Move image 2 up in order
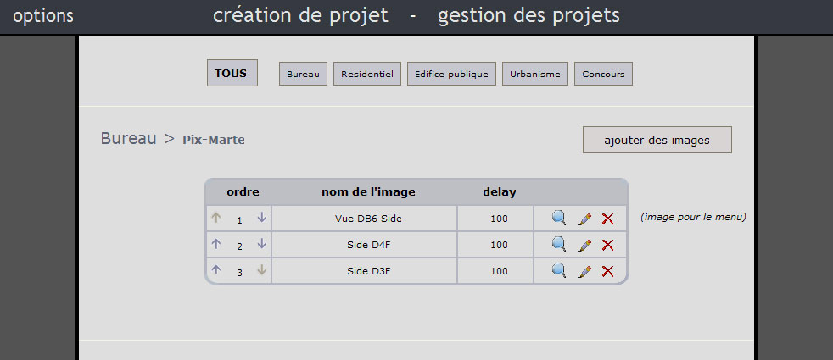833x360 pixels. [216, 244]
